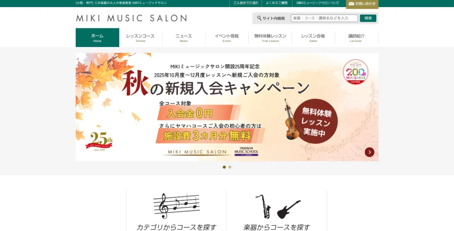
Task: Click the violin image on banner
Action: (292, 120)
